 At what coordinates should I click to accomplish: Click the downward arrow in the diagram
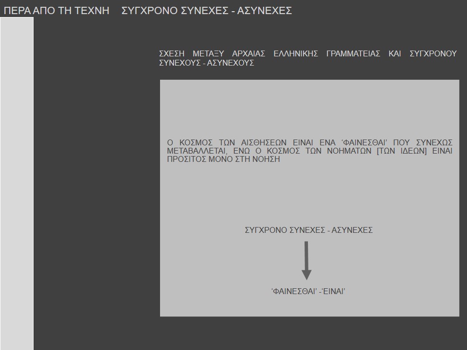[x=306, y=261]
